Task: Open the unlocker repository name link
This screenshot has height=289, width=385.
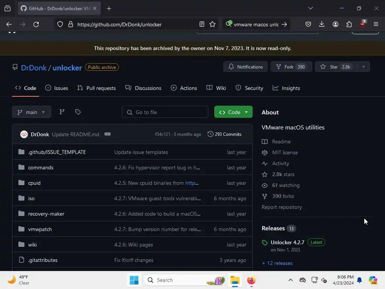Action: pyautogui.click(x=67, y=68)
